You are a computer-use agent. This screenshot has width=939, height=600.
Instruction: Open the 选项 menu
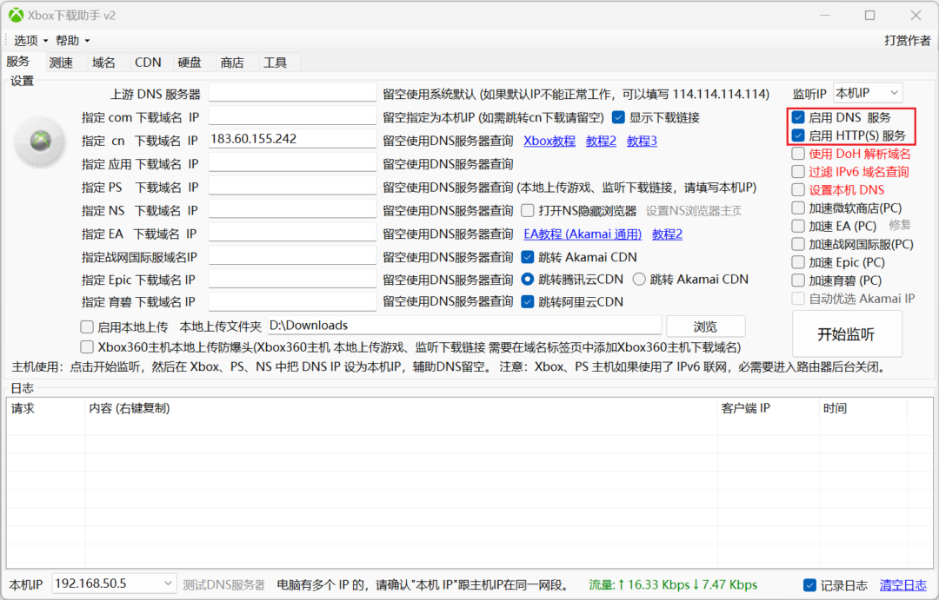click(26, 39)
